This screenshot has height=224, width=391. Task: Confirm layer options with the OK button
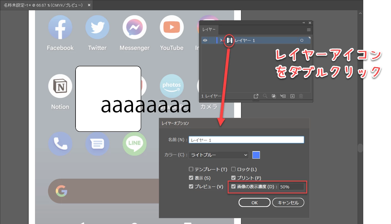[254, 203]
